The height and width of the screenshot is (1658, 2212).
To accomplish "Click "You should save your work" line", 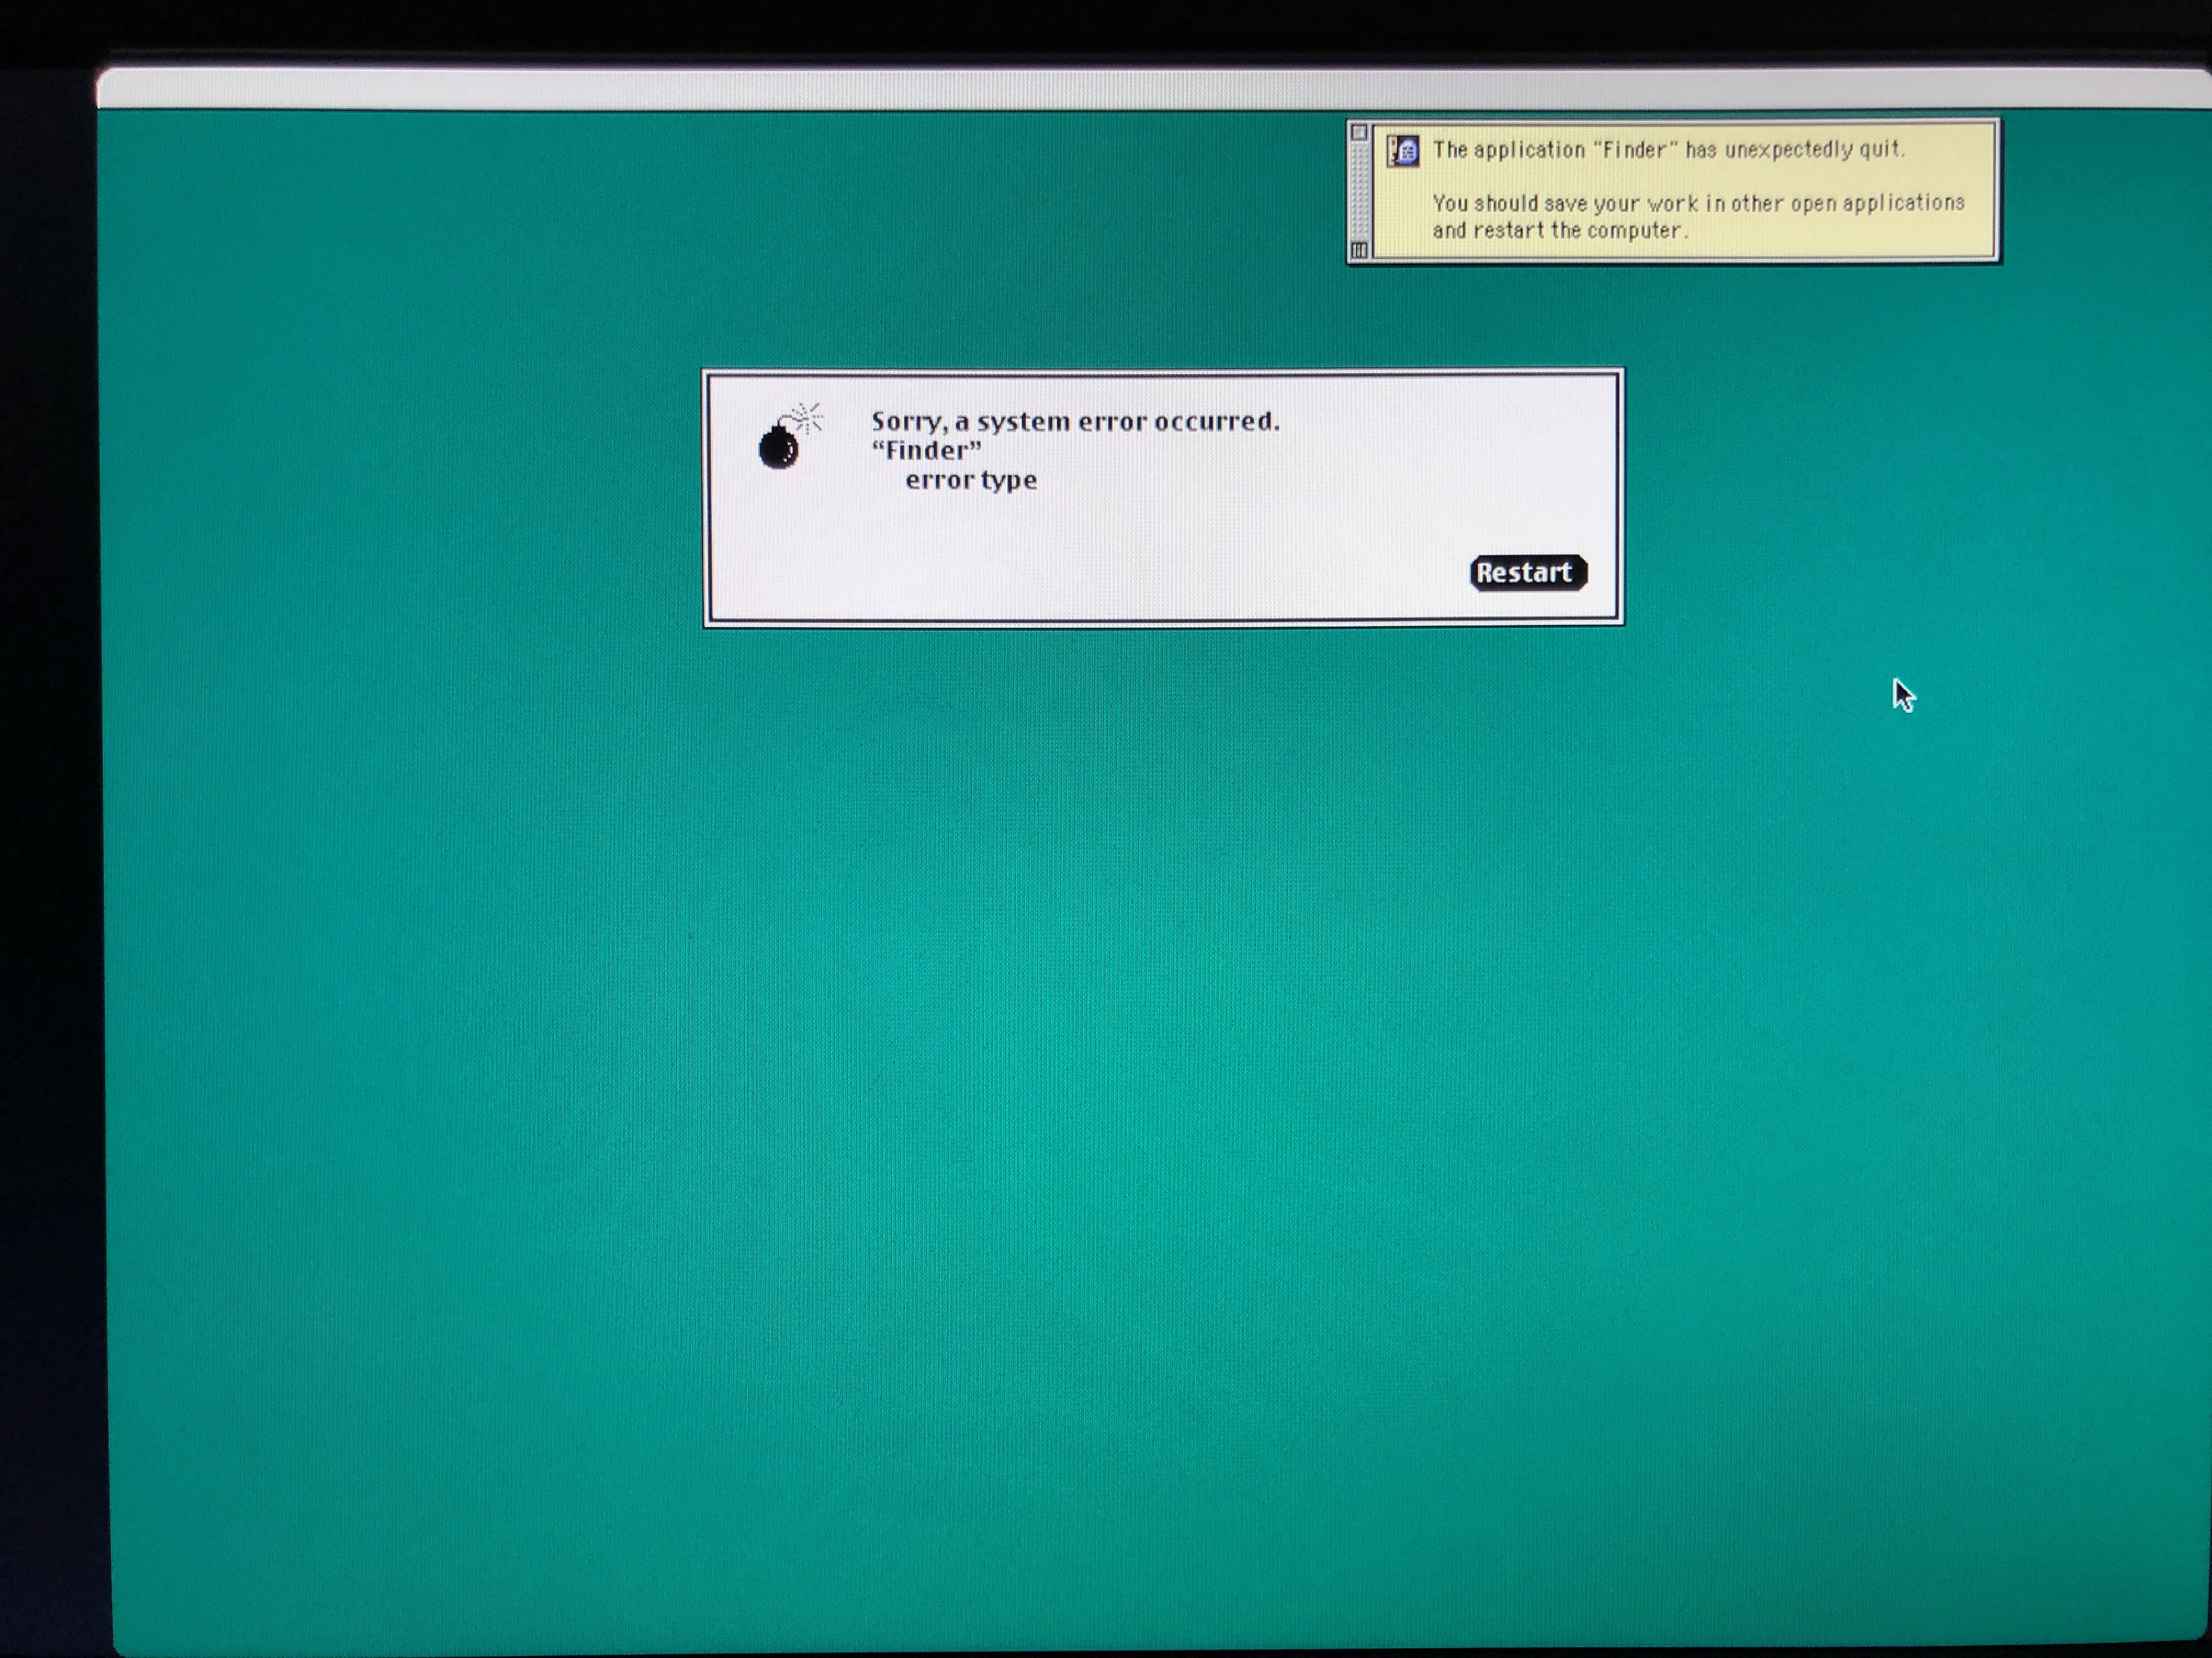I will 1698,204.
